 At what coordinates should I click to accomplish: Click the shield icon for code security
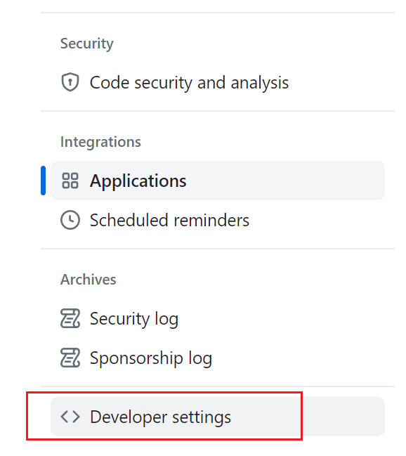point(70,82)
